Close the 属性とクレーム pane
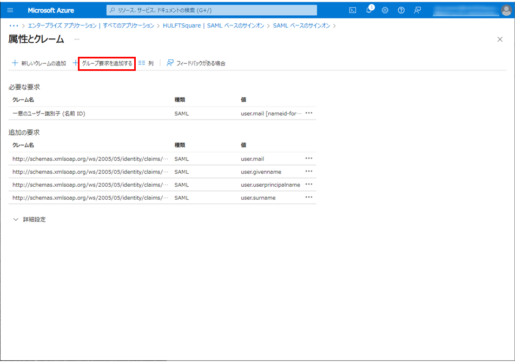Viewport: 515px width, 362px height. pyautogui.click(x=500, y=40)
